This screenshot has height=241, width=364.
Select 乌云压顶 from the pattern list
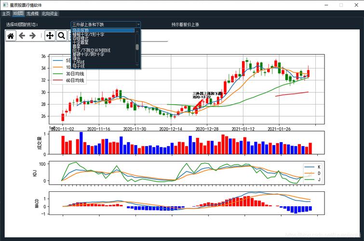tap(81, 30)
